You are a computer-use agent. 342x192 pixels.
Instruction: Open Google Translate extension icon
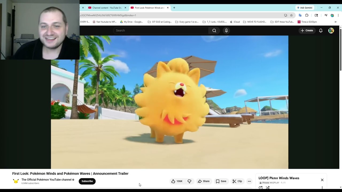[300, 15]
